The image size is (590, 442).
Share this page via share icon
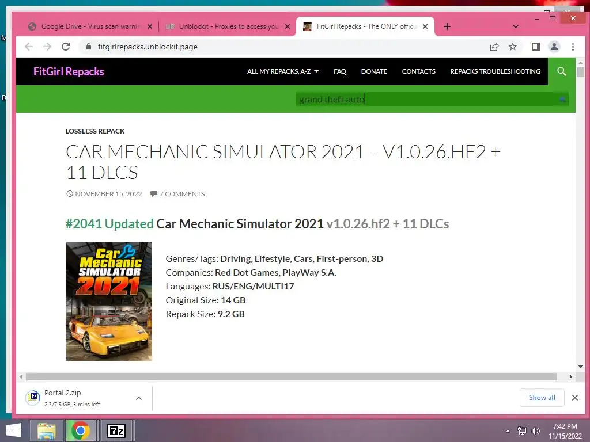click(494, 47)
